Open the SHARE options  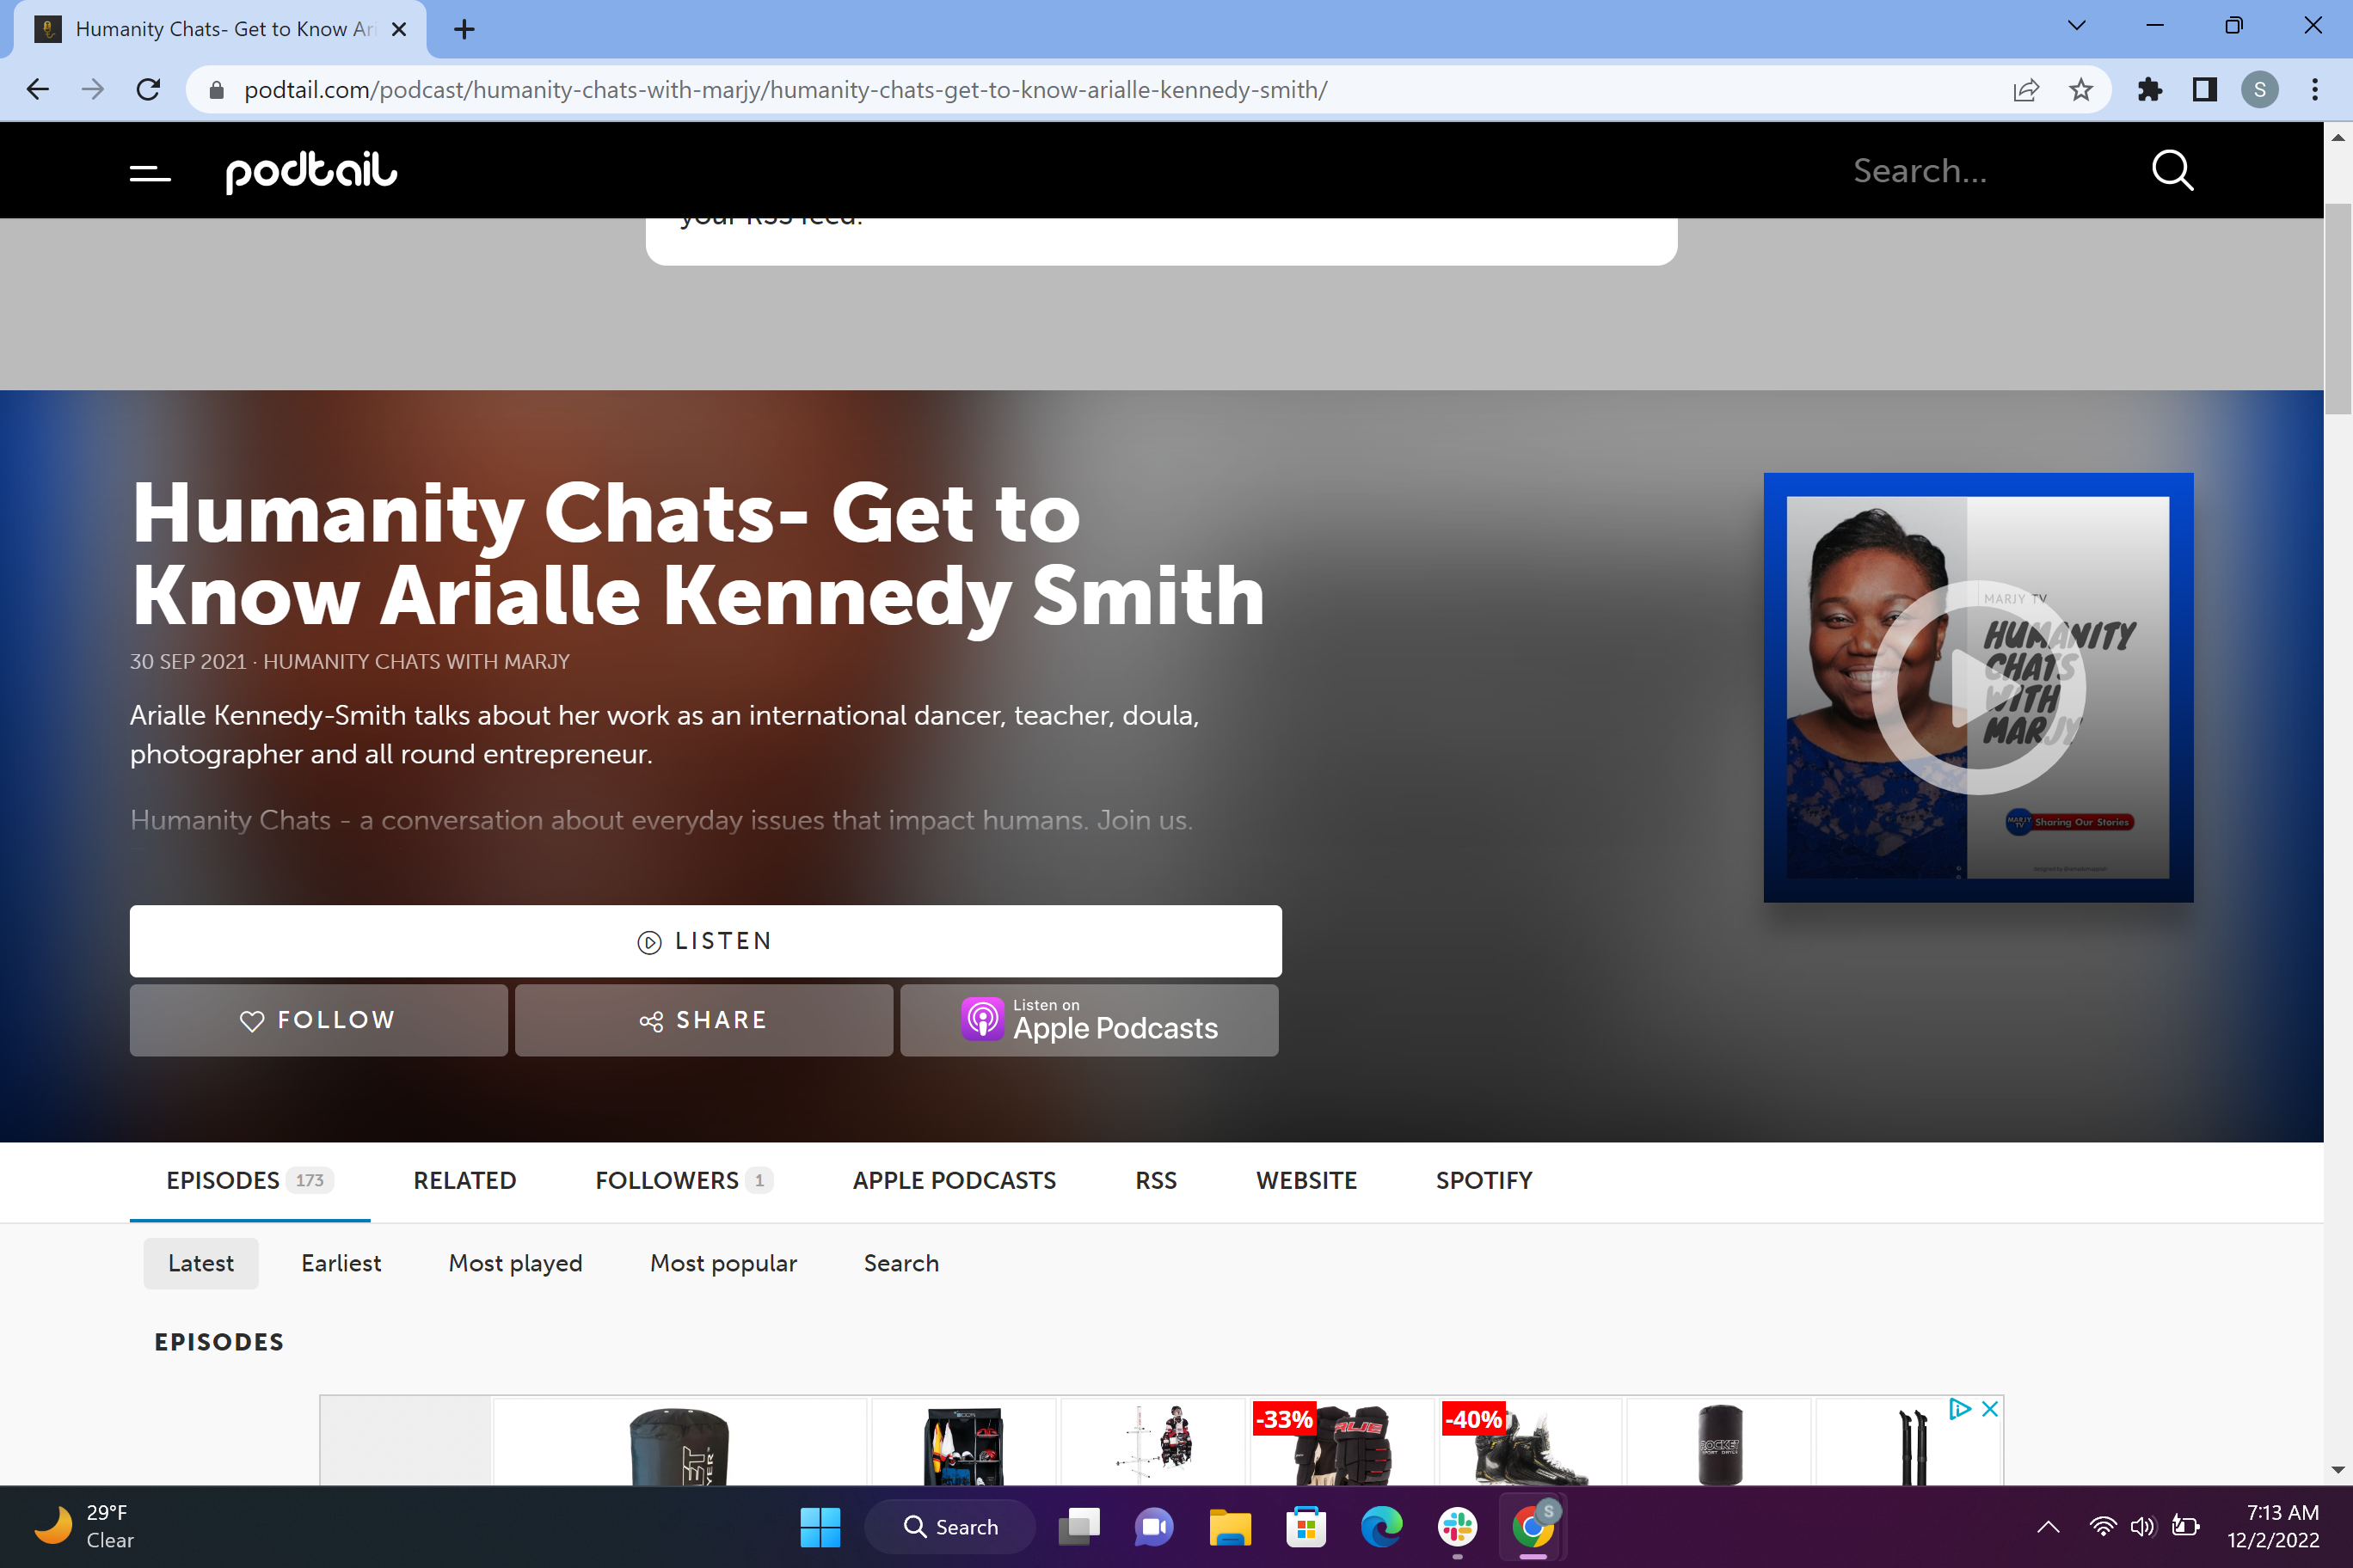pyautogui.click(x=703, y=1020)
